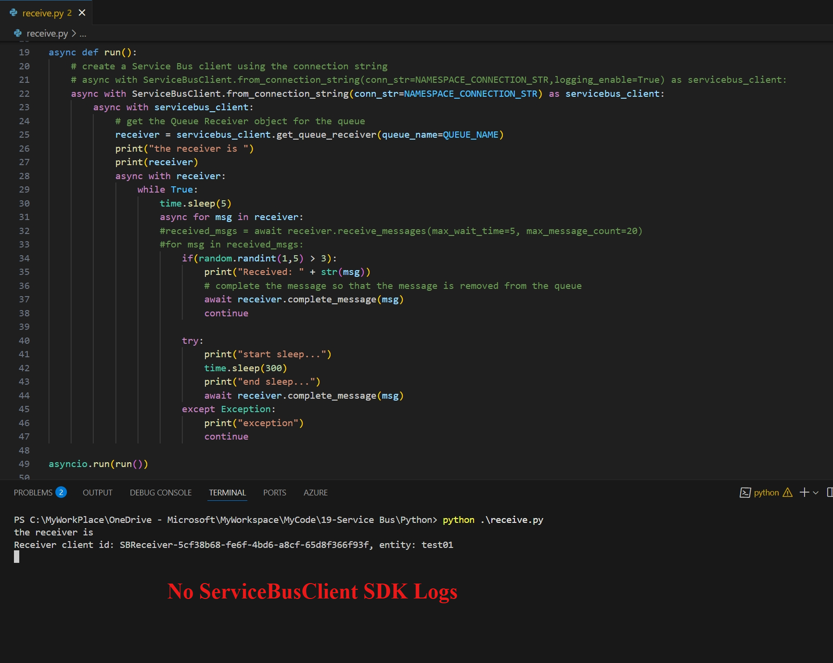Click the python terminal label
Image resolution: width=833 pixels, height=663 pixels.
tap(766, 493)
